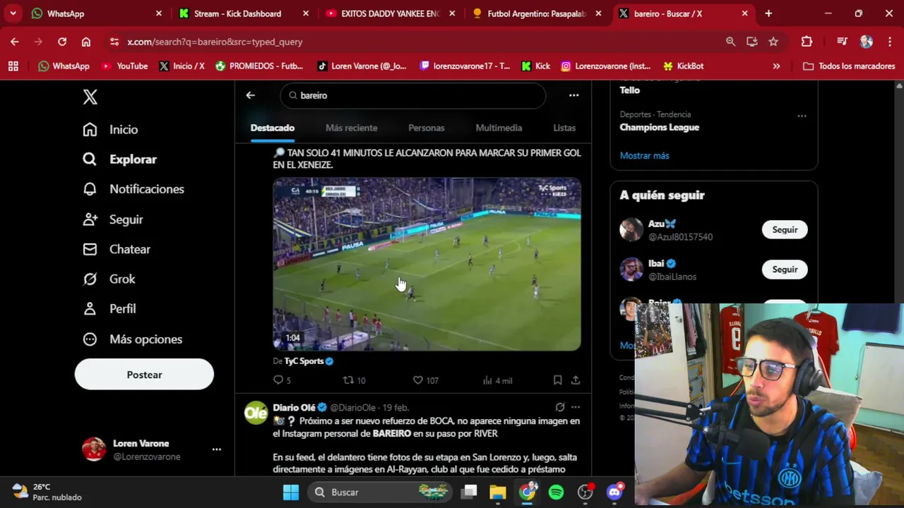Open Inicio home page

point(110,129)
